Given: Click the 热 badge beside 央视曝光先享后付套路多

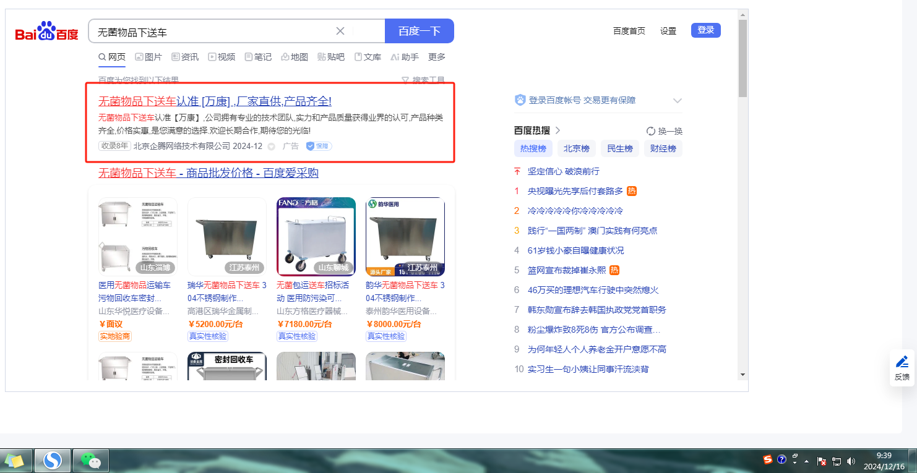Looking at the screenshot, I should pyautogui.click(x=632, y=191).
